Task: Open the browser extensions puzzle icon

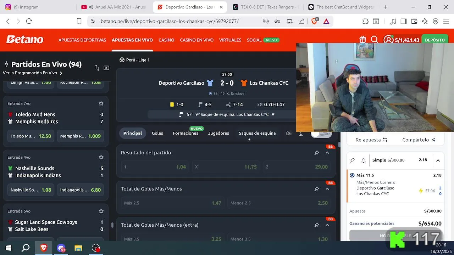Action: coord(365,21)
